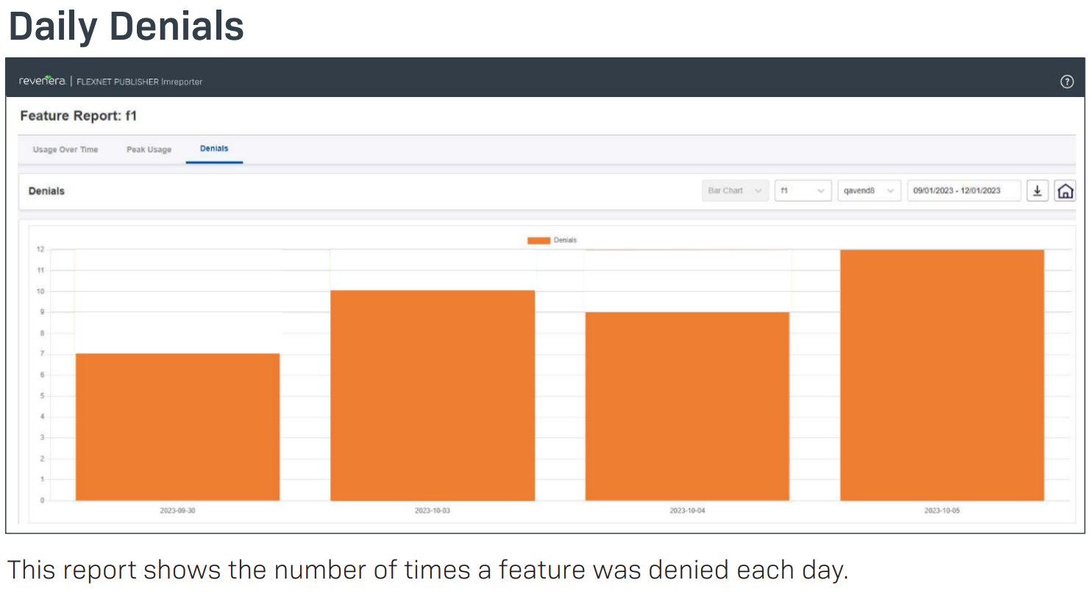Toggle the Denials legend series

tap(552, 240)
